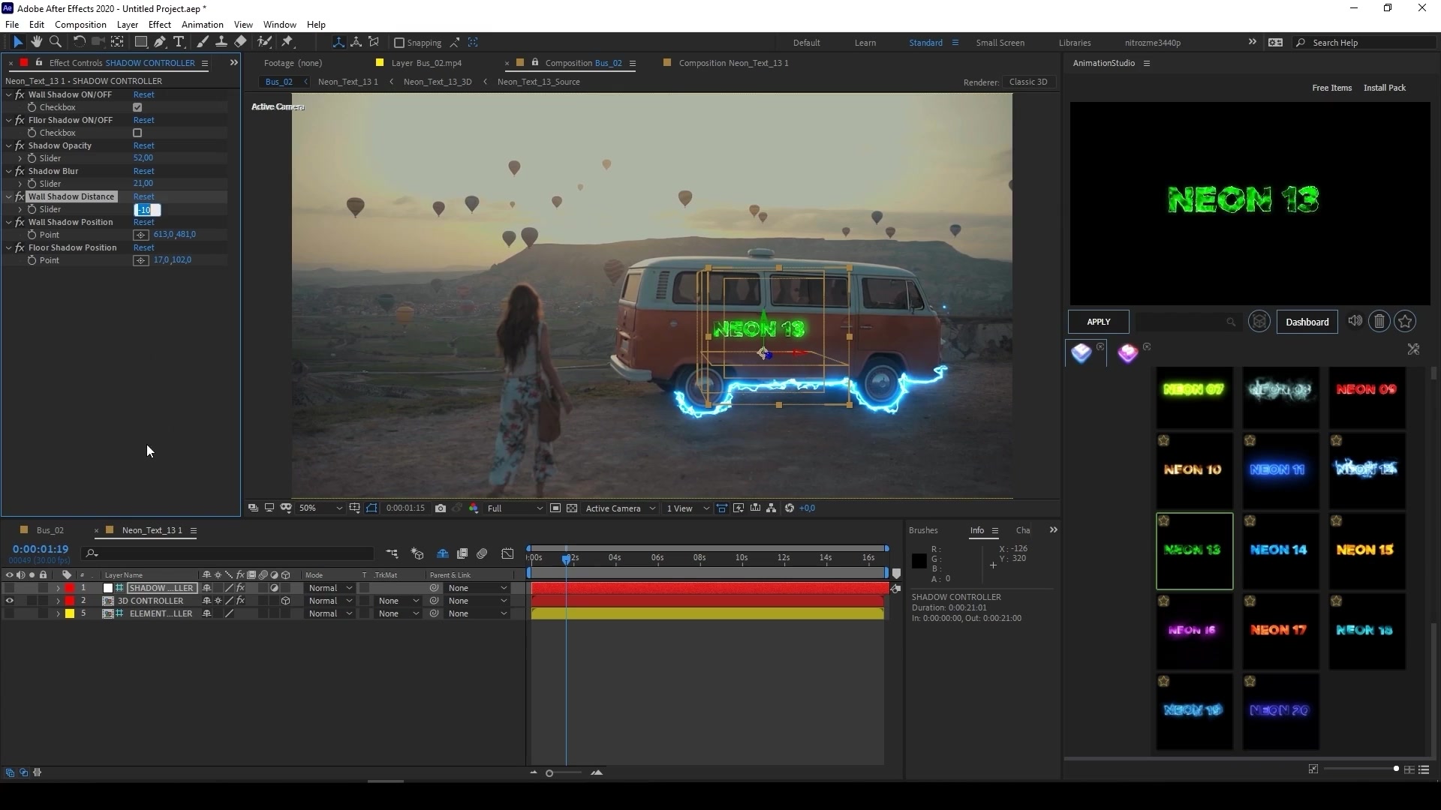Click the Selection tool in toolbar
Viewport: 1441px width, 810px height.
coord(17,41)
